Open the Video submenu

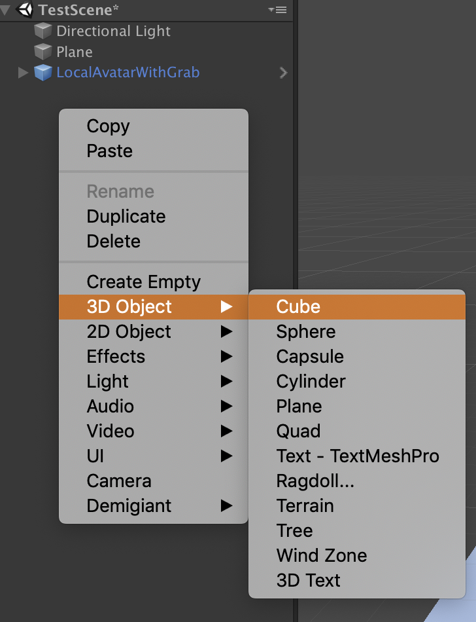click(x=154, y=431)
